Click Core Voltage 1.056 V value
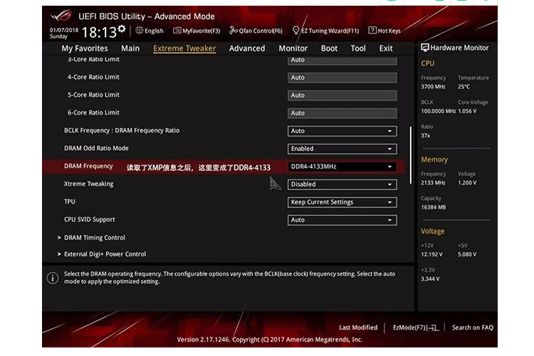The height and width of the screenshot is (356, 534). pos(467,111)
